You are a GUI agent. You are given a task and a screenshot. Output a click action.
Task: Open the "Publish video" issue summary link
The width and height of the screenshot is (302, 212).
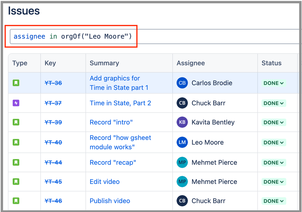110,201
